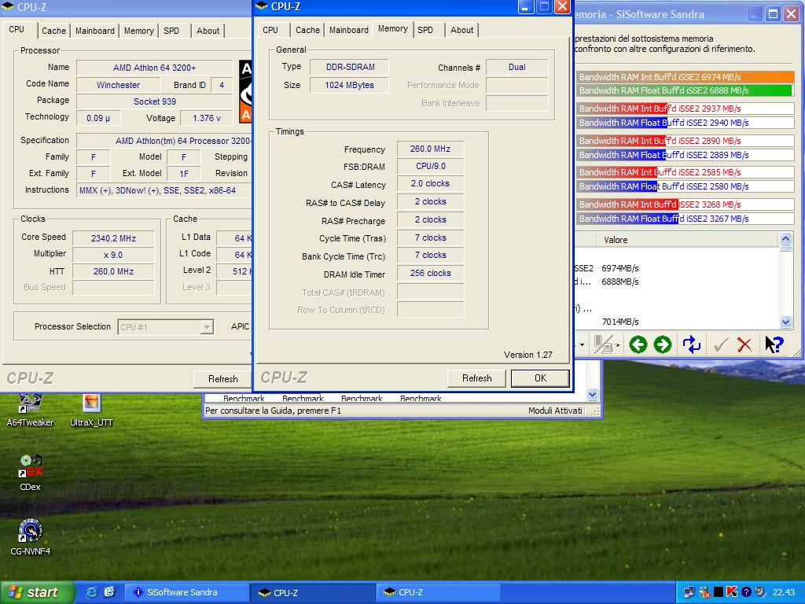
Task: Click the Code Name Winchester field
Action: tap(118, 85)
